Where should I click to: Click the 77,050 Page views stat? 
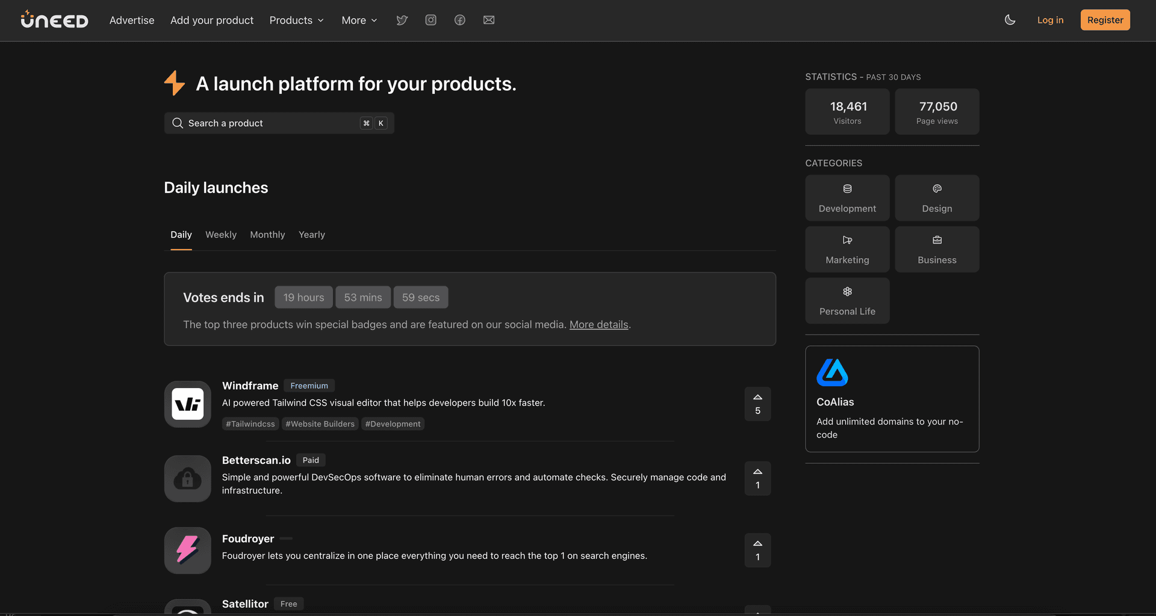937,112
